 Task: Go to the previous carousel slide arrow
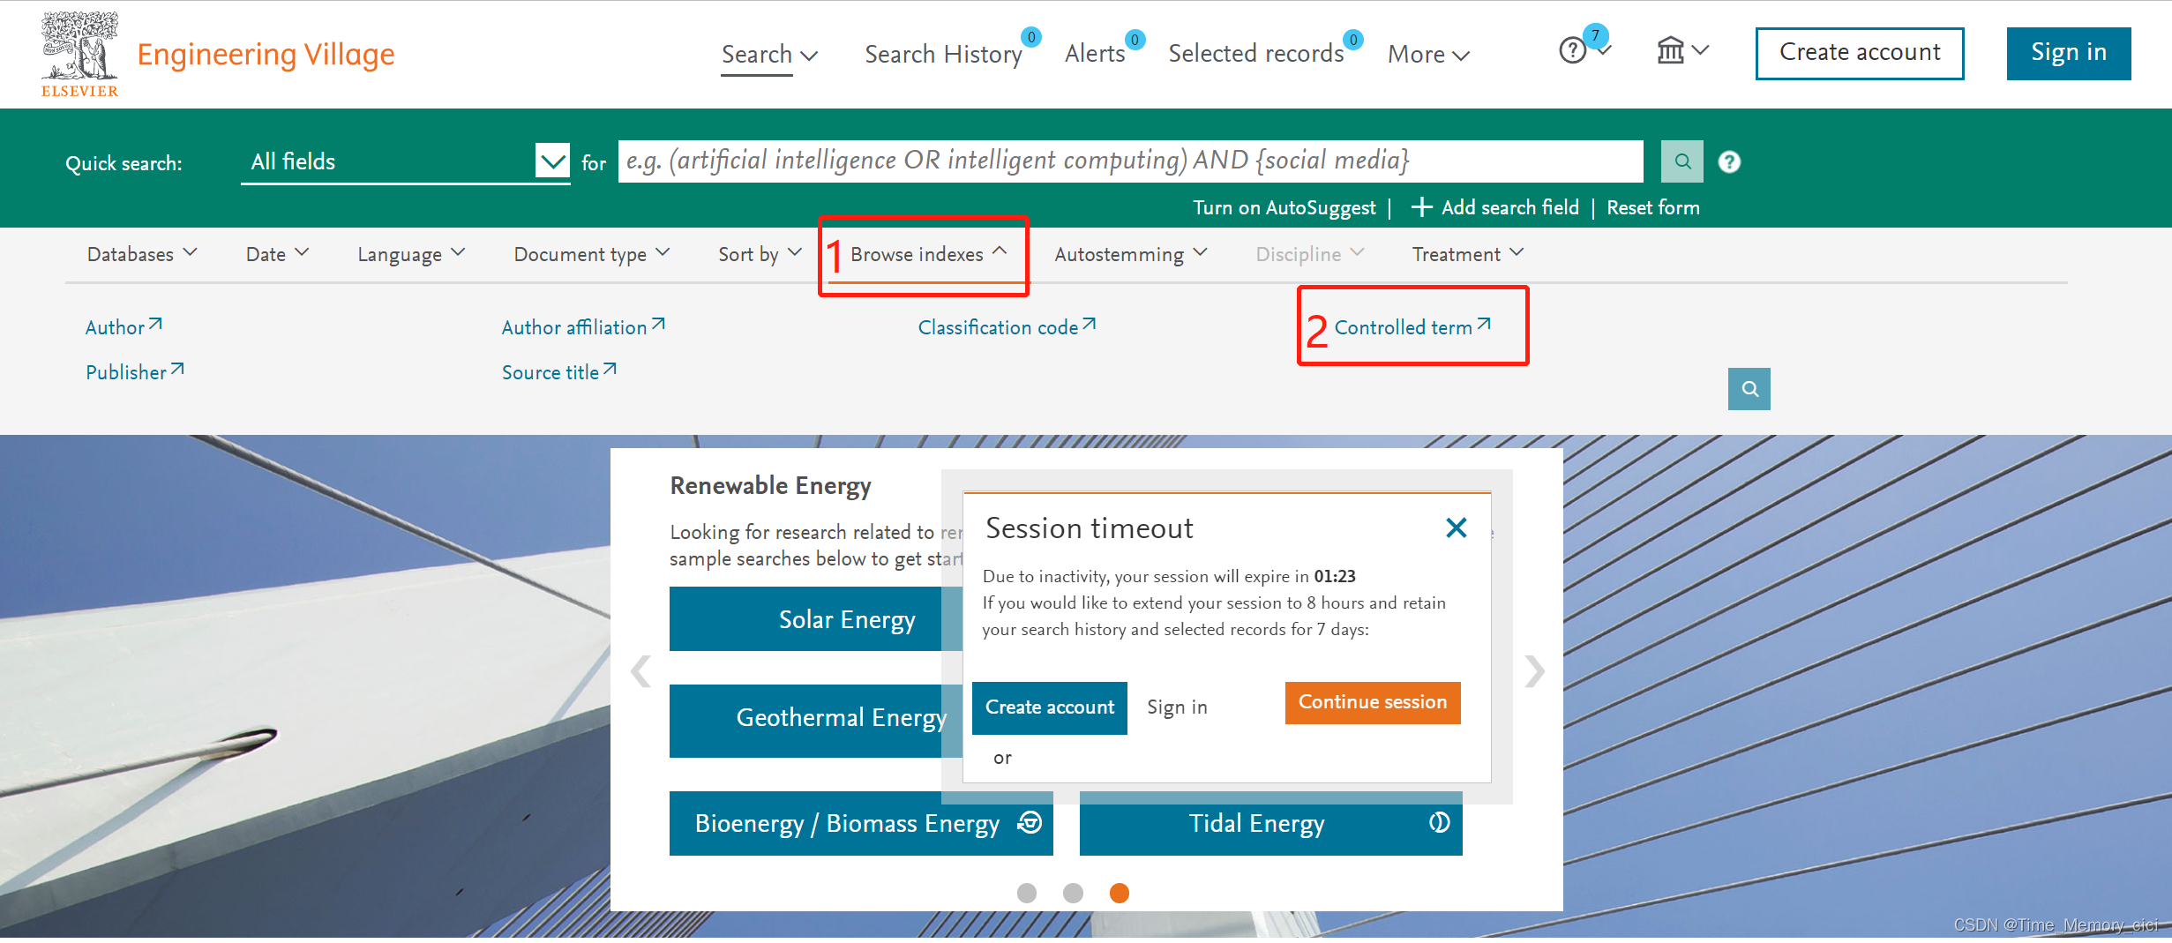[641, 671]
